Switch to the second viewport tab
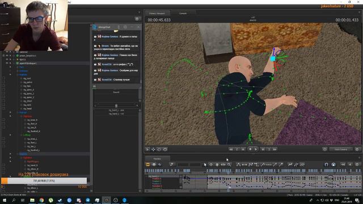Image resolution: width=363 pixels, height=204 pixels. pyautogui.click(x=183, y=14)
